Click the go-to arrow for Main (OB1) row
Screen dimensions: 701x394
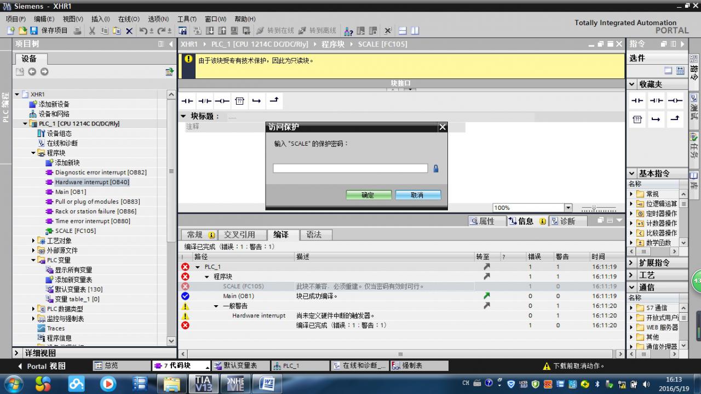pos(486,296)
